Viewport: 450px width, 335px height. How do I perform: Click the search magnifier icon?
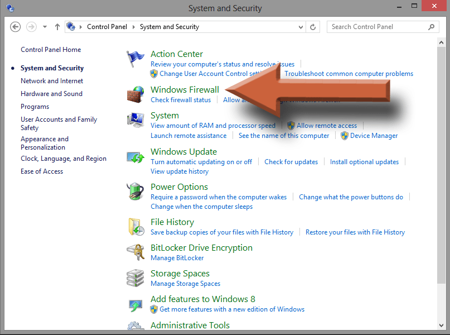click(431, 27)
